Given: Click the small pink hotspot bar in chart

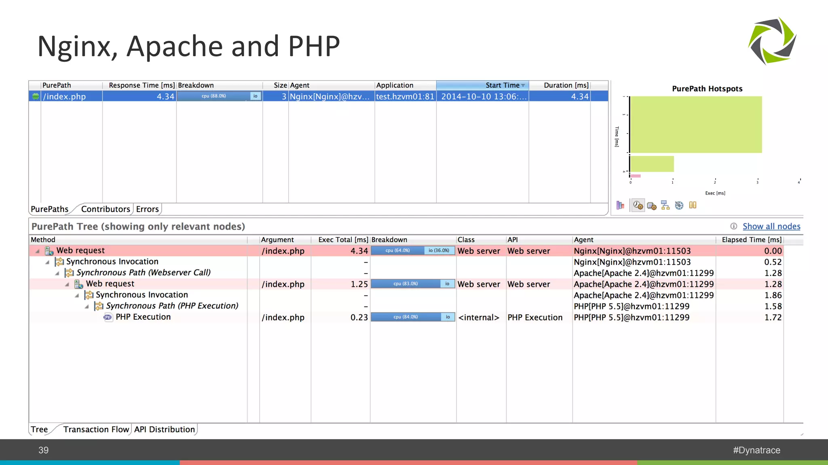Looking at the screenshot, I should pos(636,176).
